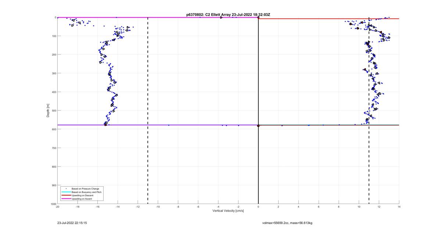Click the dark red line sample in legend
The image size is (441, 229).
tap(66, 195)
